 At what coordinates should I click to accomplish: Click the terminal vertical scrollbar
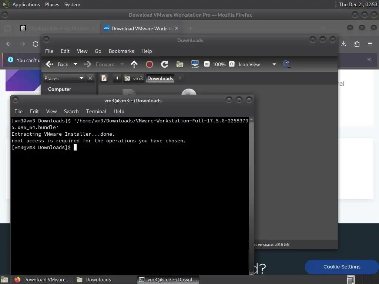tap(251, 196)
